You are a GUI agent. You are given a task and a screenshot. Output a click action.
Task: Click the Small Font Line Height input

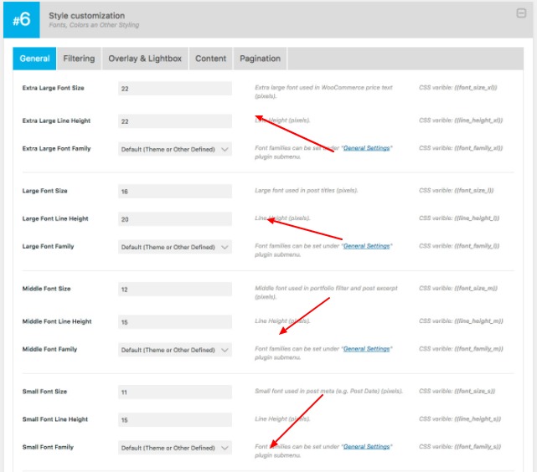175,419
